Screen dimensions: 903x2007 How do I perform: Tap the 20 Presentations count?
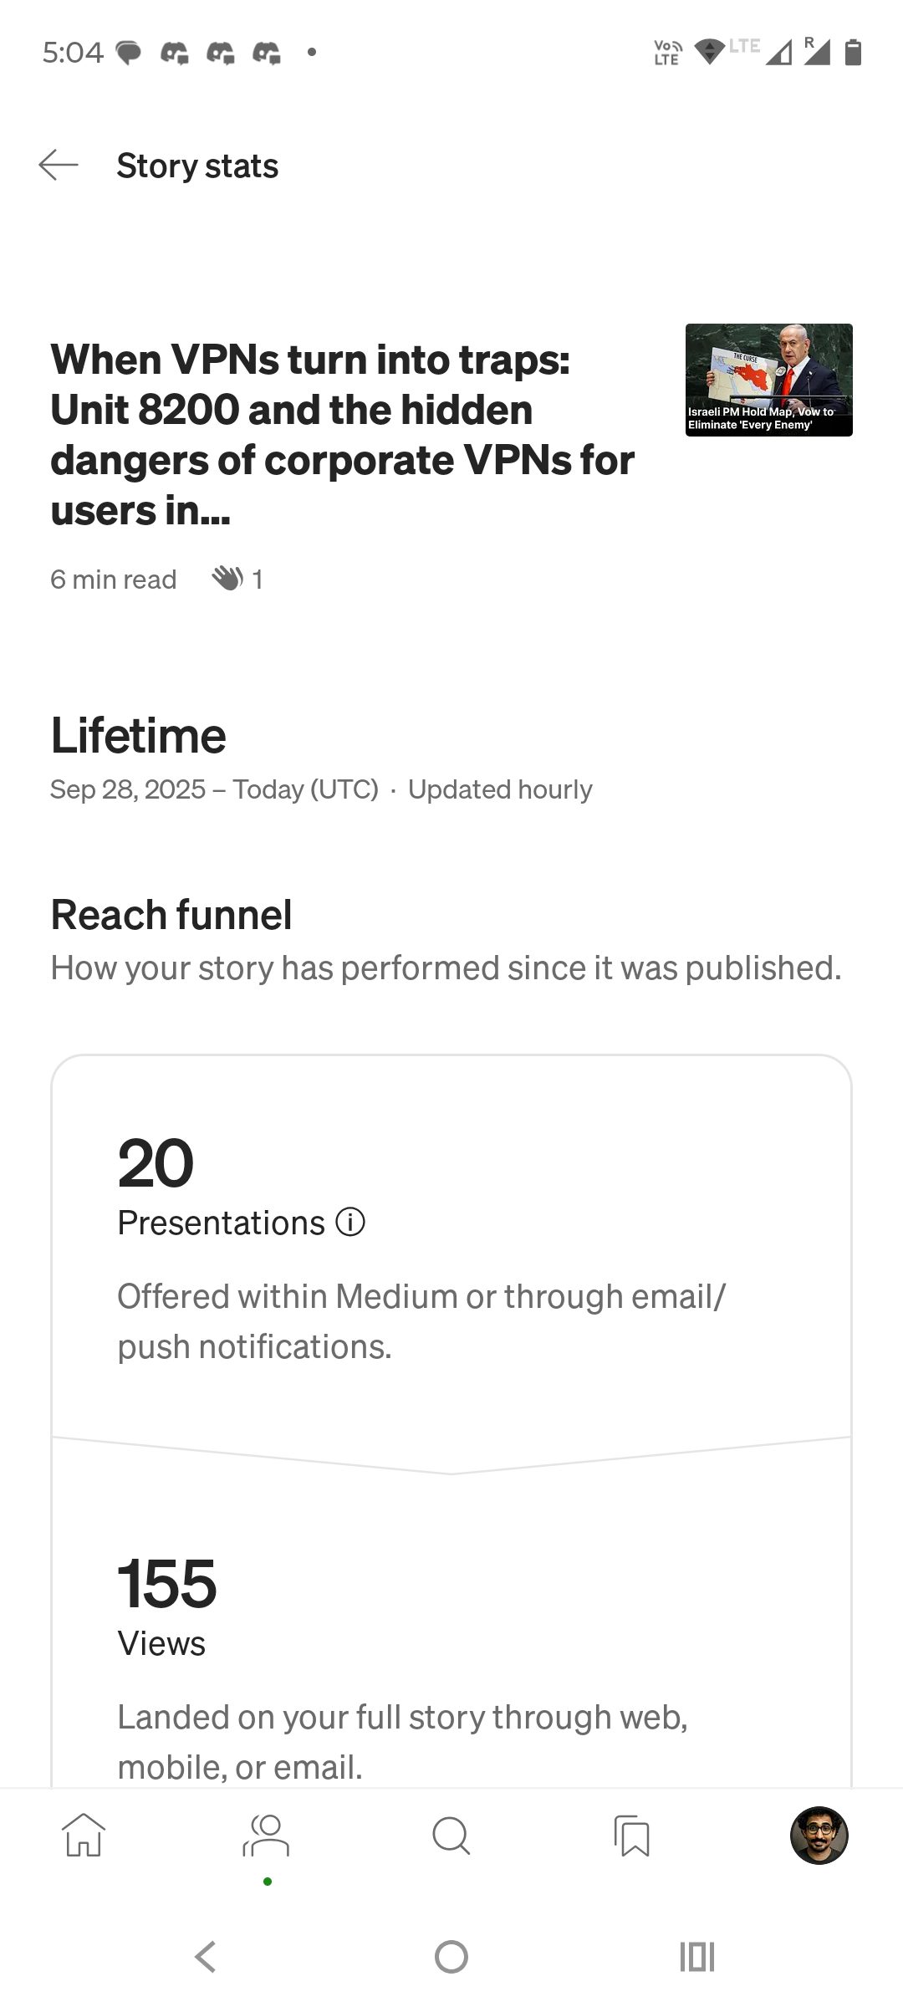coord(156,1163)
